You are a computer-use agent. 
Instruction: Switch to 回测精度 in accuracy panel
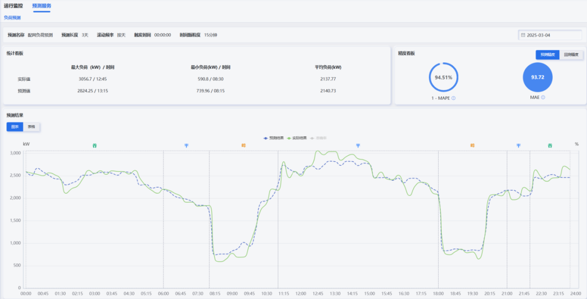pos(572,55)
